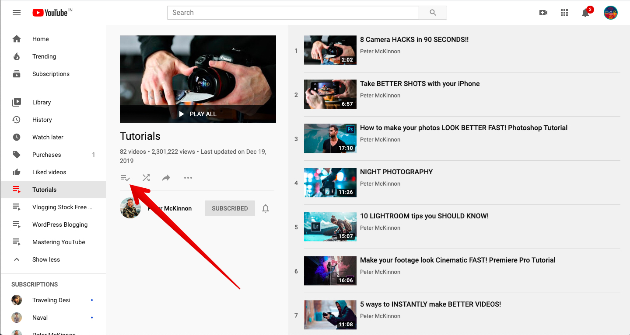Click the Watch later clock icon
Screen dimensions: 630x335
pyautogui.click(x=17, y=137)
